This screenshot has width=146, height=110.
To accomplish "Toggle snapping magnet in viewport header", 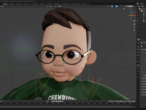I will click(x=59, y=6).
